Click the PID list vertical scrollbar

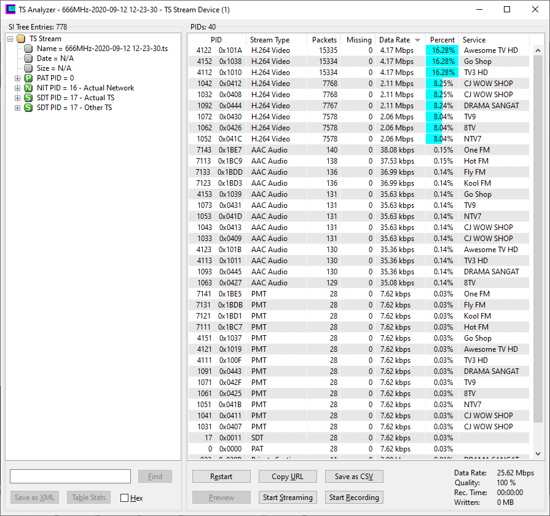538,246
